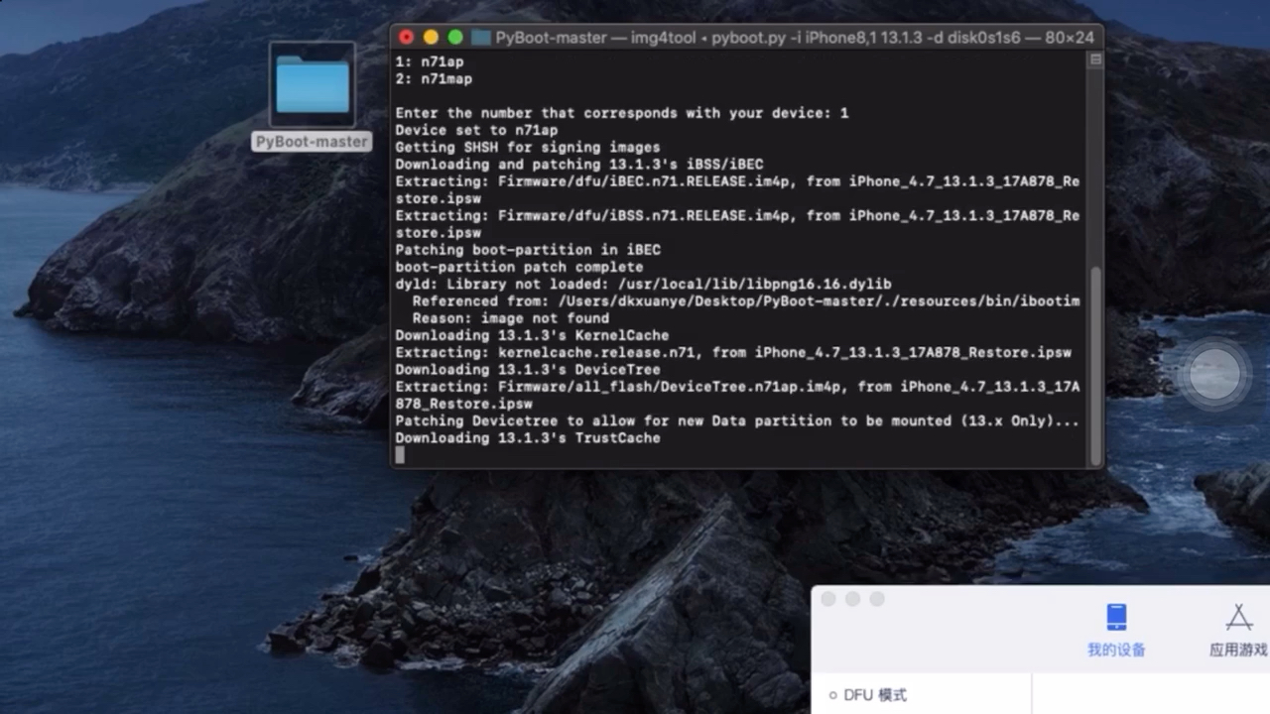Switch to the 应用游戏 tab label

coord(1238,651)
